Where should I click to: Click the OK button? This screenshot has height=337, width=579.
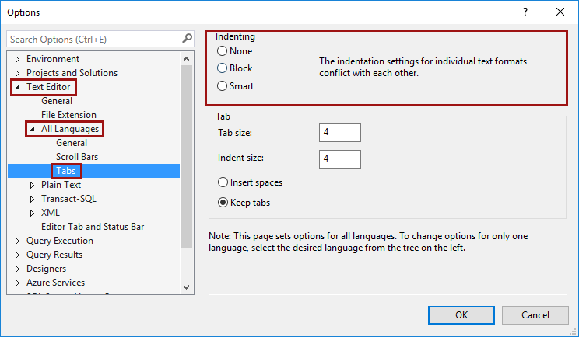tap(461, 314)
